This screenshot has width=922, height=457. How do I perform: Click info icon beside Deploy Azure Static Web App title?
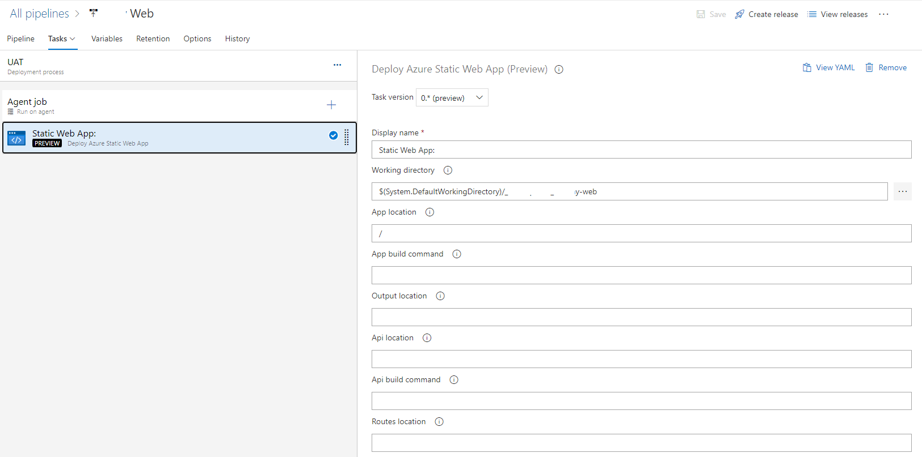point(559,70)
